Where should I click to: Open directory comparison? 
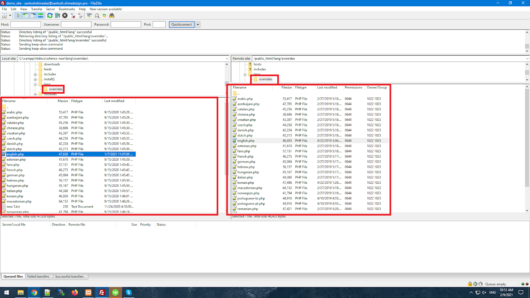pos(97,15)
